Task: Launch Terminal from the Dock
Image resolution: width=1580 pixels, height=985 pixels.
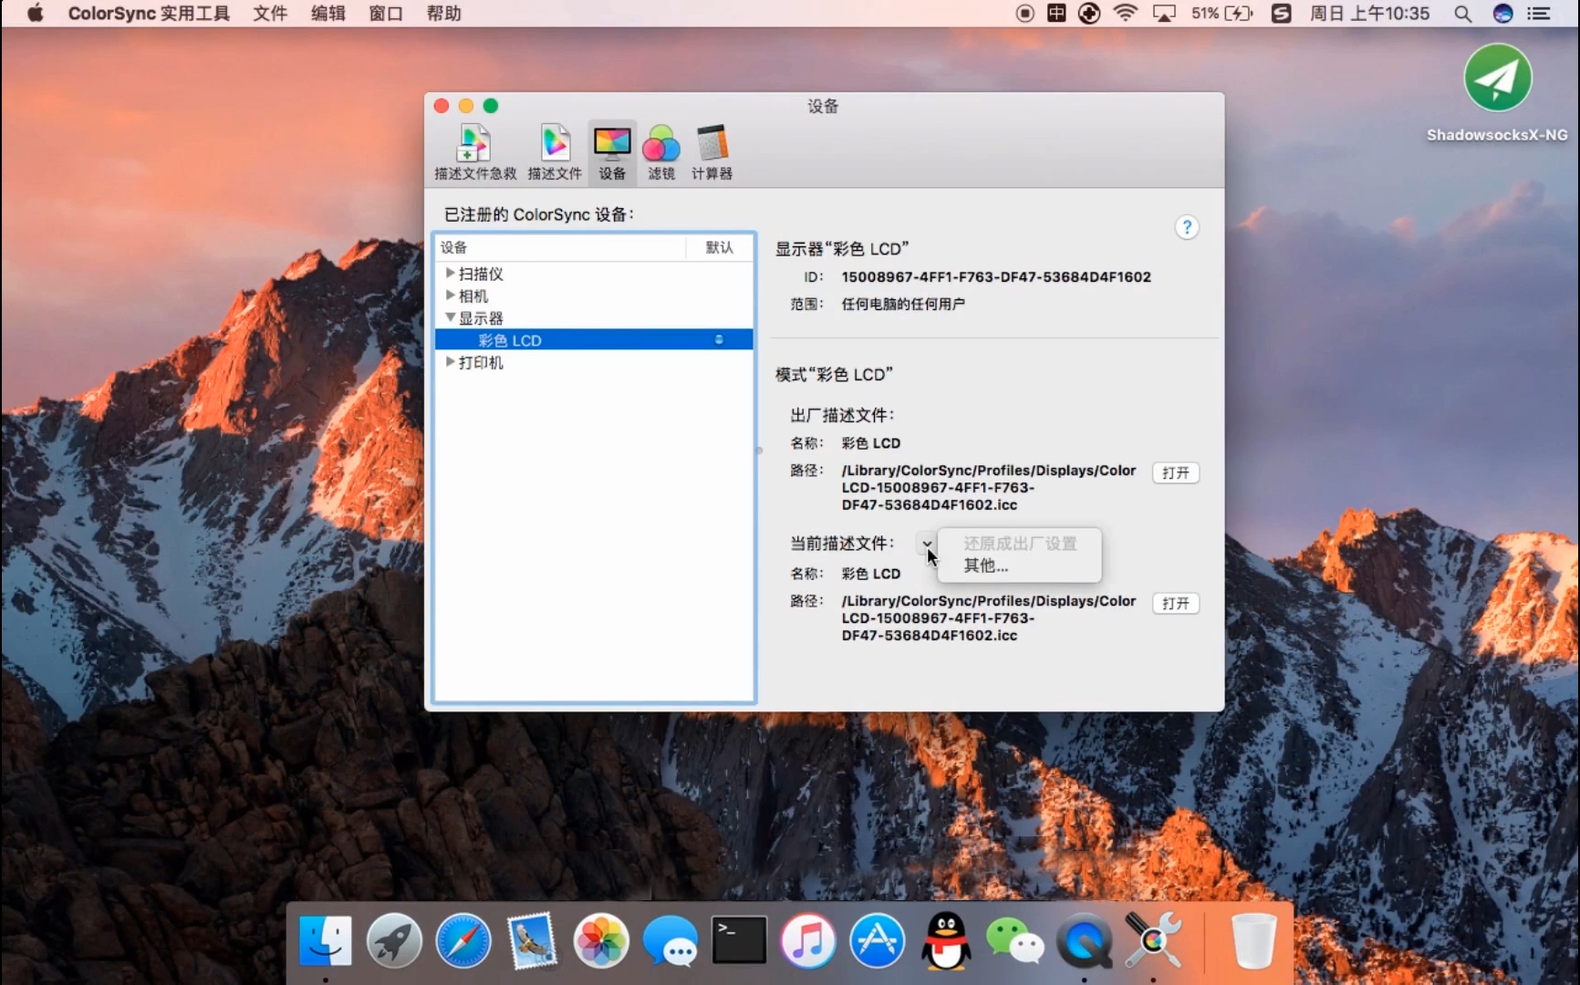Action: pos(739,940)
